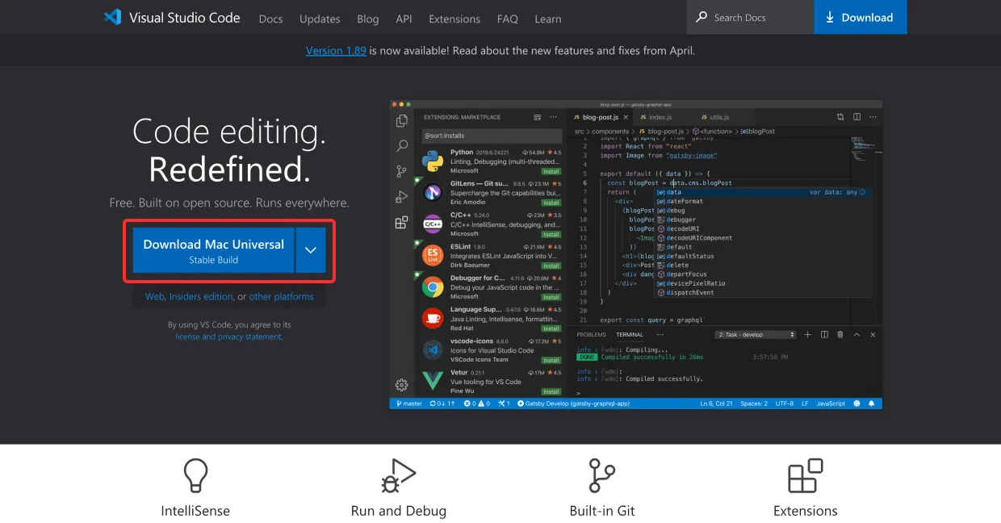1001x523 pixels.
Task: Open the Marketplace panel ellipsis menu
Action: pos(553,118)
